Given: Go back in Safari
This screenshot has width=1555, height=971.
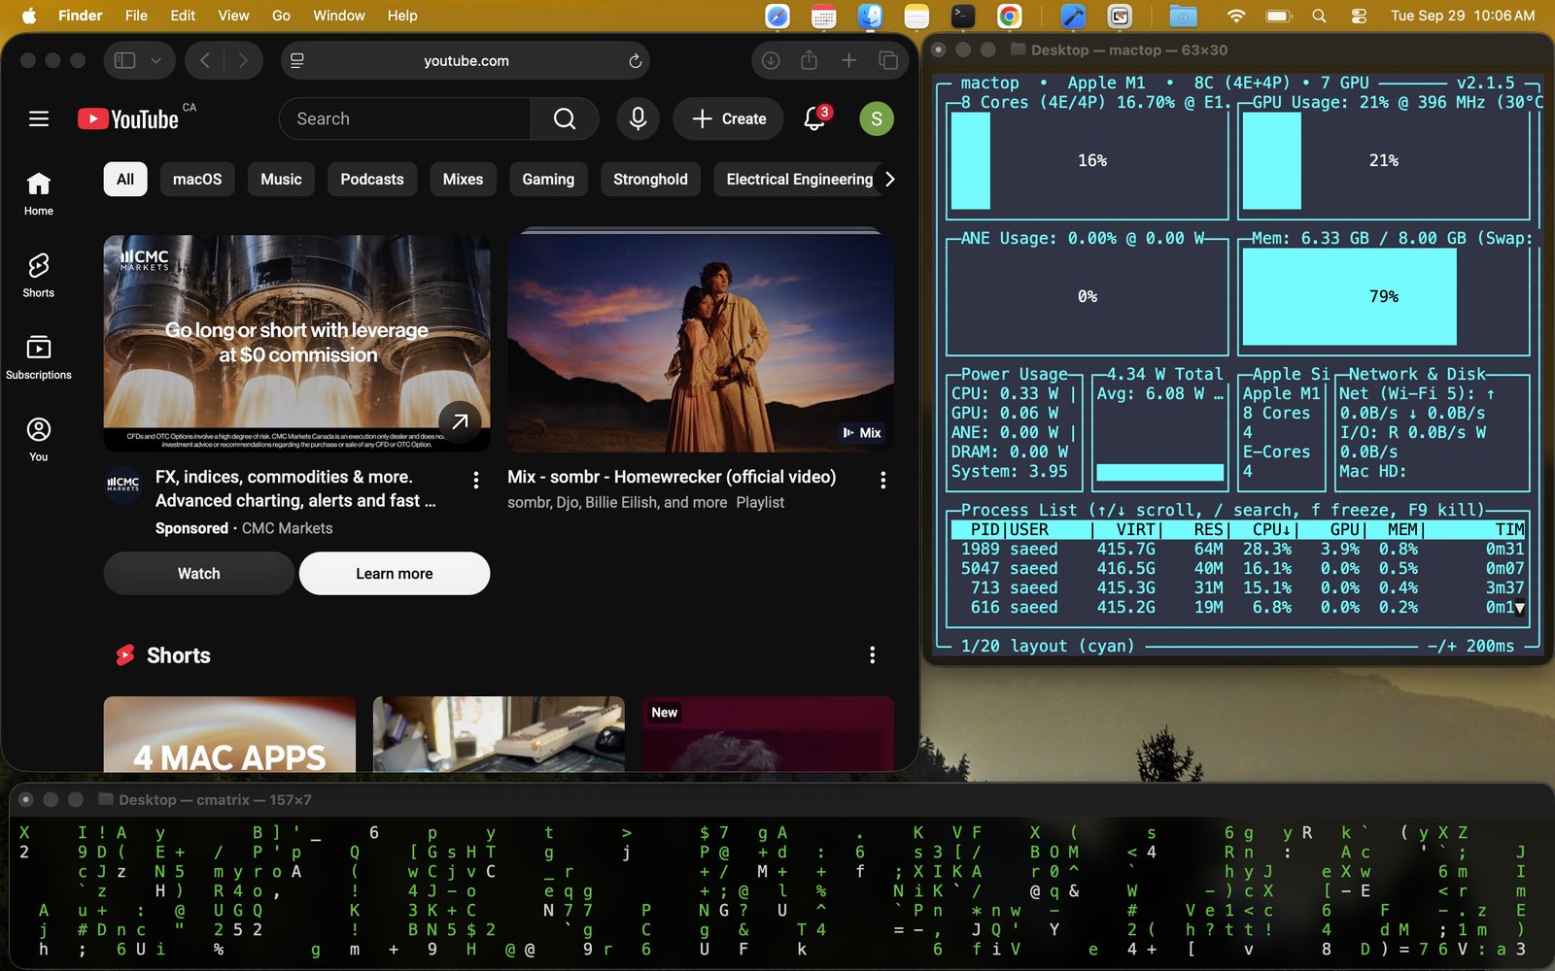Looking at the screenshot, I should point(205,60).
